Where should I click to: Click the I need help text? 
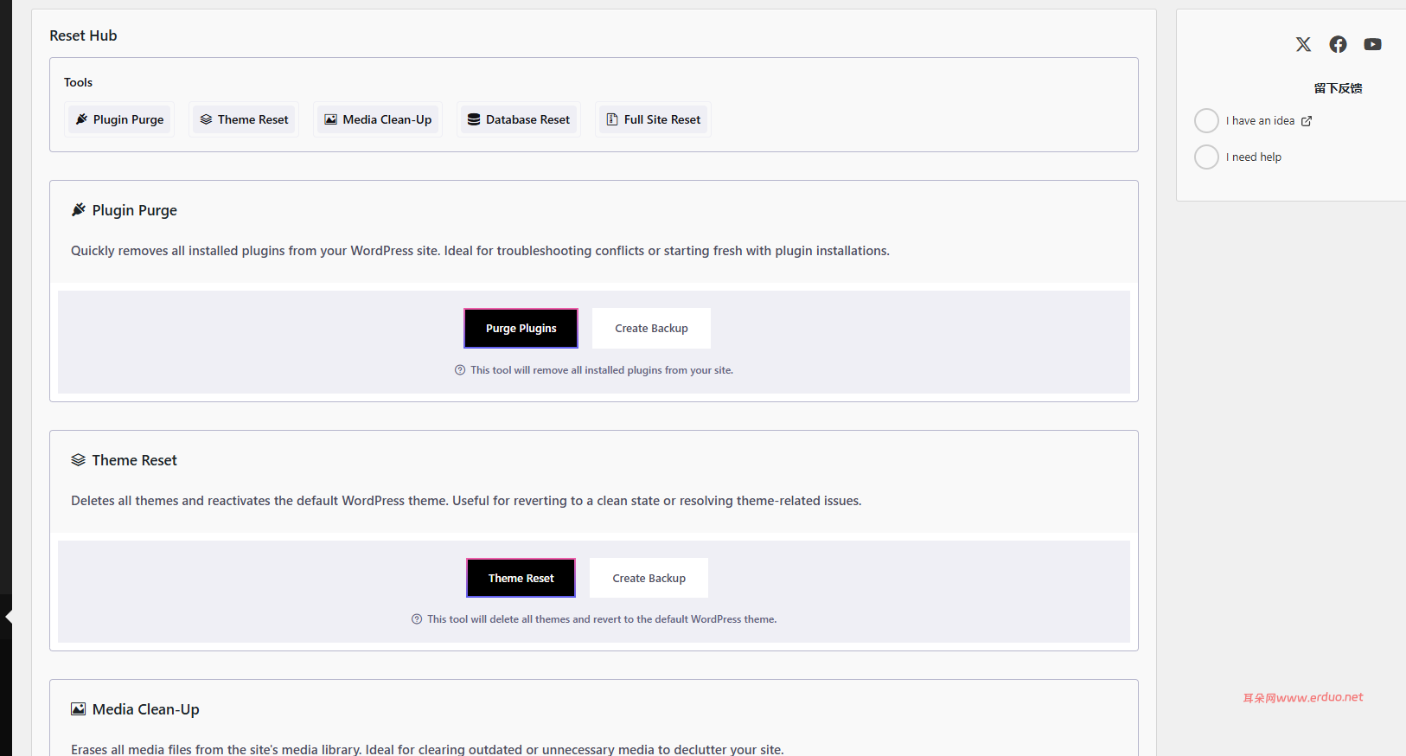1254,157
